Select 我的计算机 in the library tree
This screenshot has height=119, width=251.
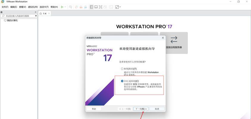tap(11, 21)
